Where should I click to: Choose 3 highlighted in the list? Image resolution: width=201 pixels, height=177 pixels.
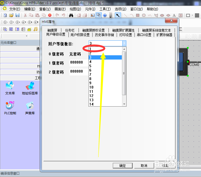coord(105,57)
